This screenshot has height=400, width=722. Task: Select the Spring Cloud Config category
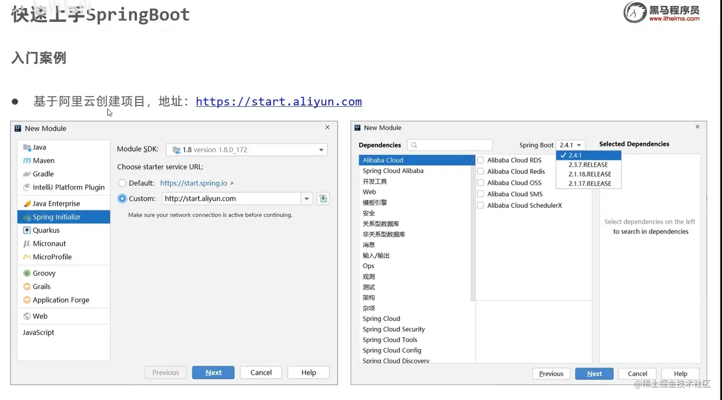point(392,350)
